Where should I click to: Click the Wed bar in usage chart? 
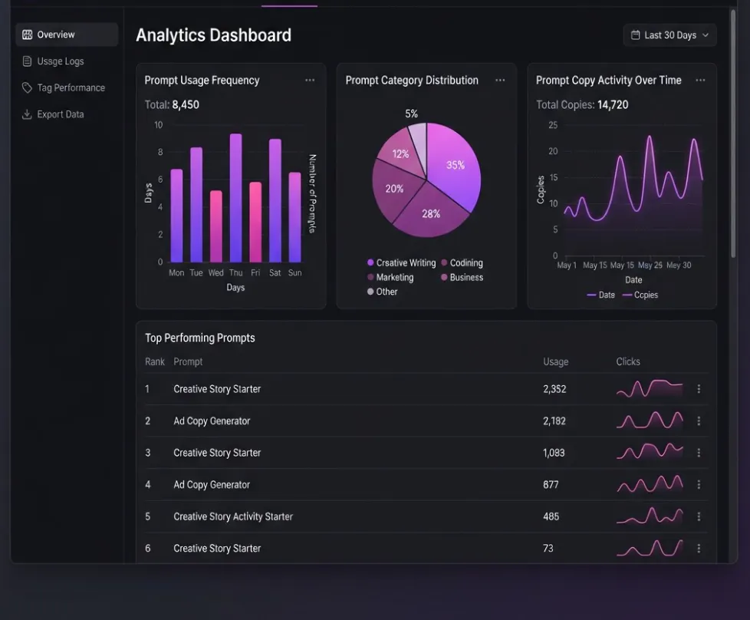(x=216, y=226)
